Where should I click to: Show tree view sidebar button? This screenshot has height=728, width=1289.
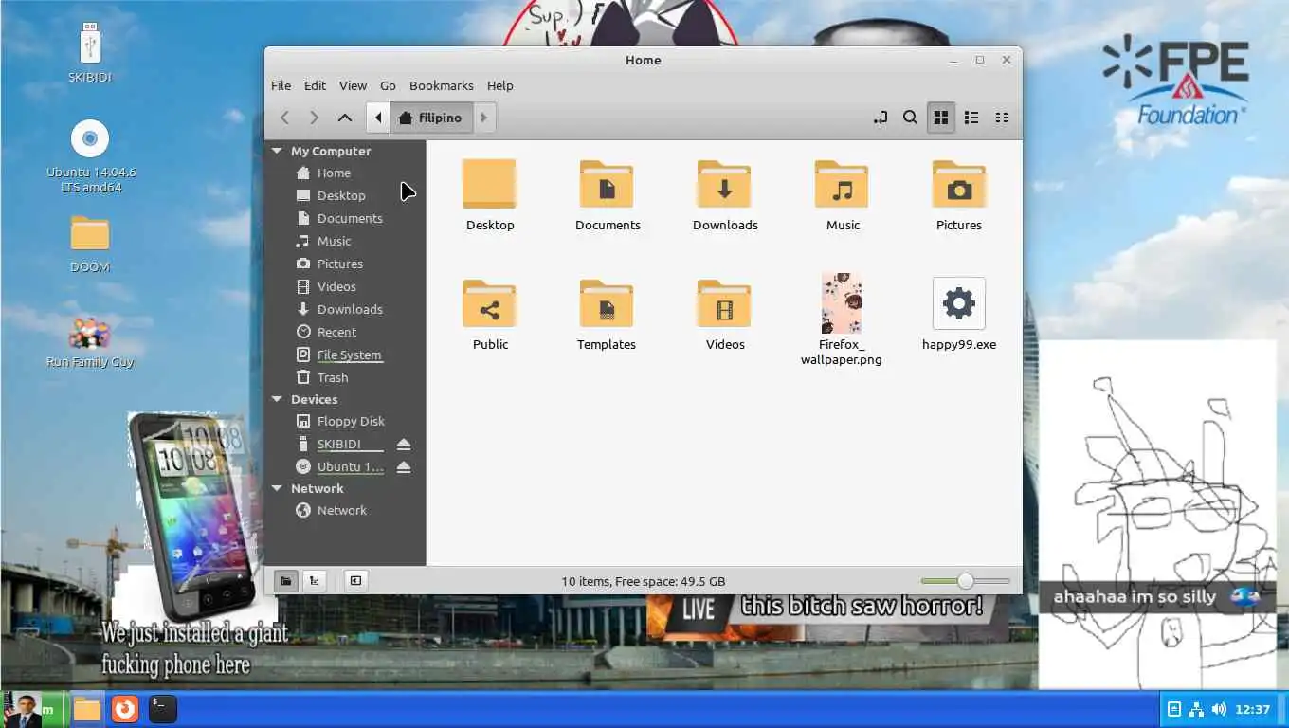314,581
